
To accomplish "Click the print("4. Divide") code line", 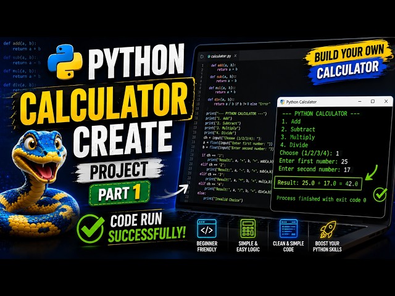I will click(x=220, y=133).
